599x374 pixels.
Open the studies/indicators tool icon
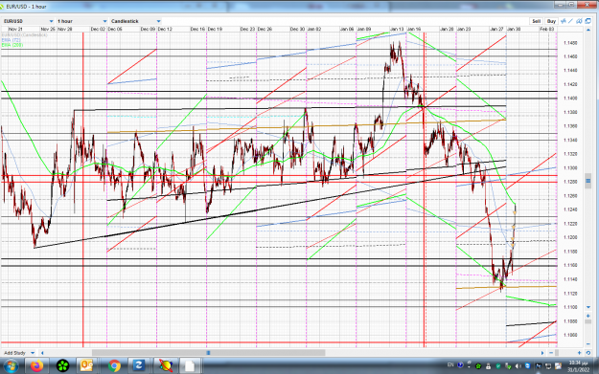(x=564, y=21)
